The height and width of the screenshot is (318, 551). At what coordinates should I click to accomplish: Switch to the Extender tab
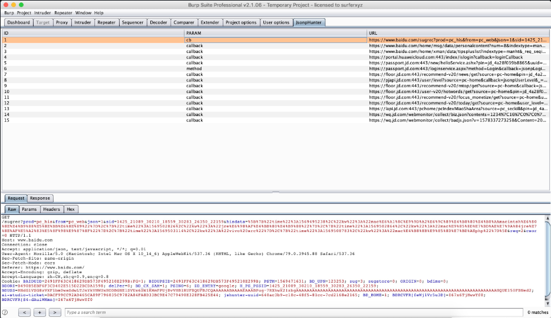pos(210,22)
